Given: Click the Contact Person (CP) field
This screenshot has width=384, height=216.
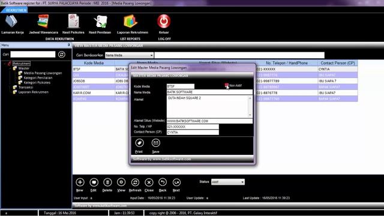Looking at the screenshot, I should coord(193,132).
